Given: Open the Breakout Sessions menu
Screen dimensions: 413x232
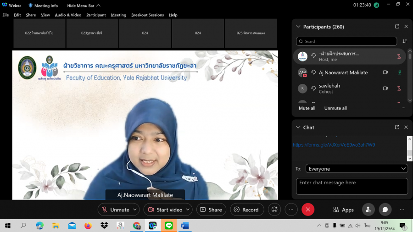Looking at the screenshot, I should click(147, 15).
